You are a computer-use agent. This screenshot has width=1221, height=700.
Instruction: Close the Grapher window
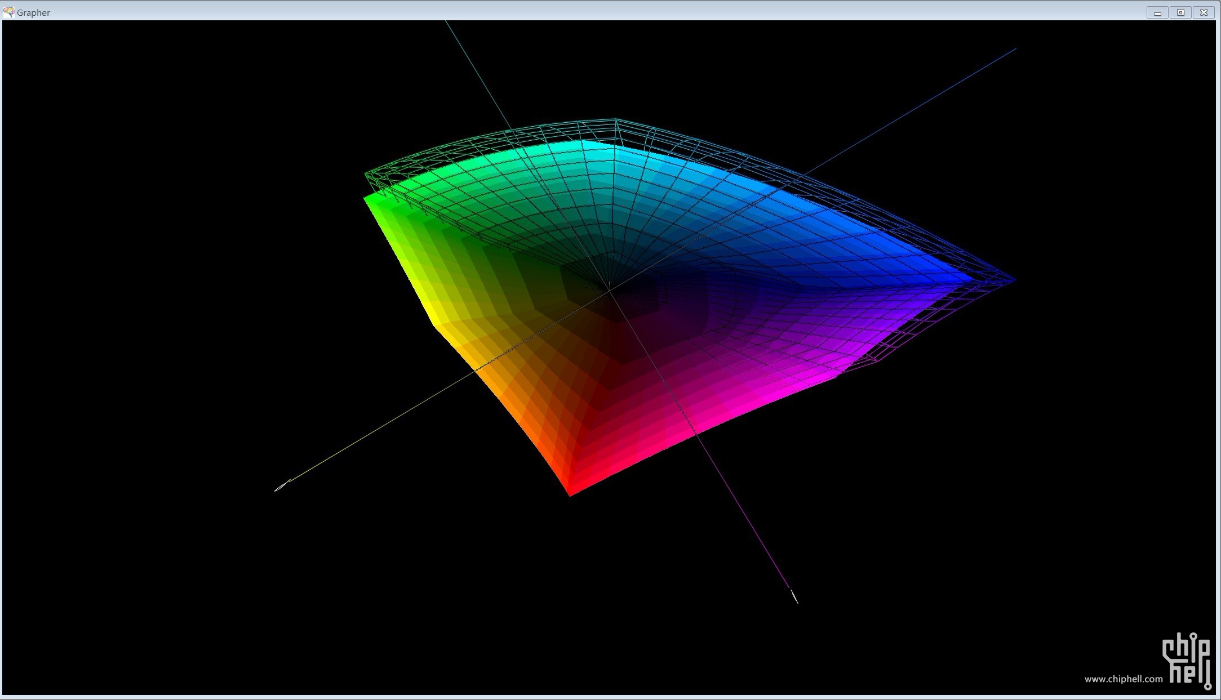(1204, 12)
